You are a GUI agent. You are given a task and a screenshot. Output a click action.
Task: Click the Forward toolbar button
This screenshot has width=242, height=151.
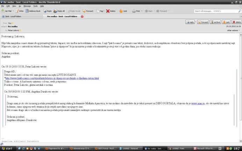pos(88,11)
